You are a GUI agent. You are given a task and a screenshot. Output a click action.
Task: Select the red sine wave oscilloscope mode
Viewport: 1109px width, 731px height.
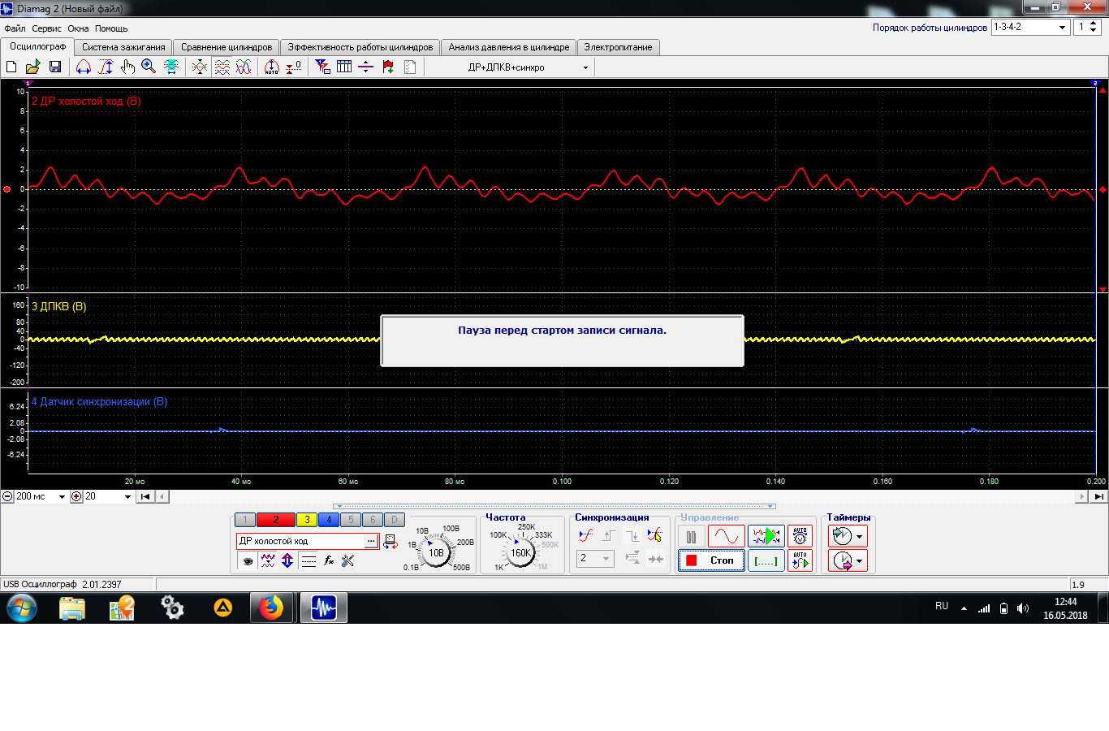[x=726, y=536]
